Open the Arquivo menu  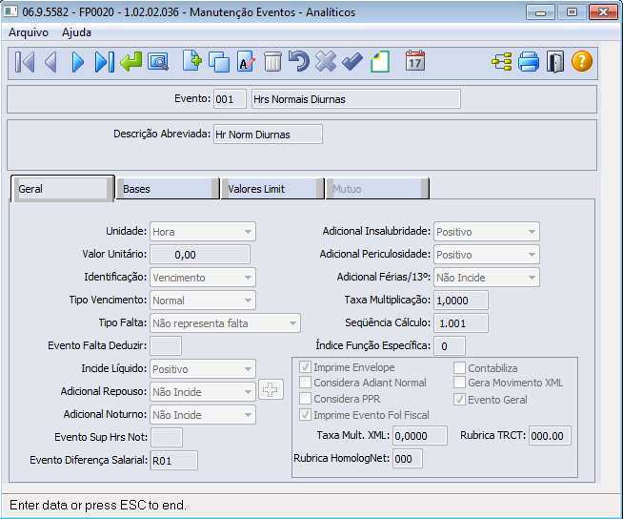click(x=29, y=32)
